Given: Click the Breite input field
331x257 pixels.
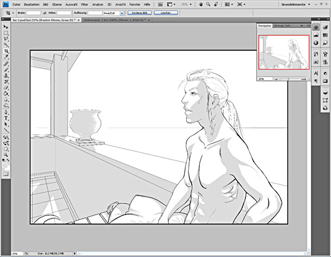Looking at the screenshot, I should [x=34, y=13].
